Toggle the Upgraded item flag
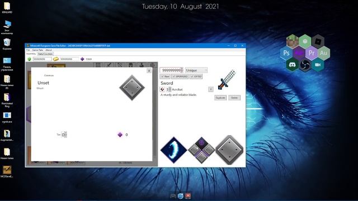Image resolution: width=358 pixels, height=201 pixels. click(x=180, y=76)
